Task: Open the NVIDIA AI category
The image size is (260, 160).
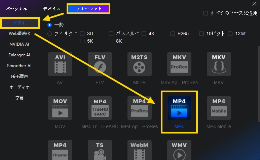Action: click(x=20, y=44)
